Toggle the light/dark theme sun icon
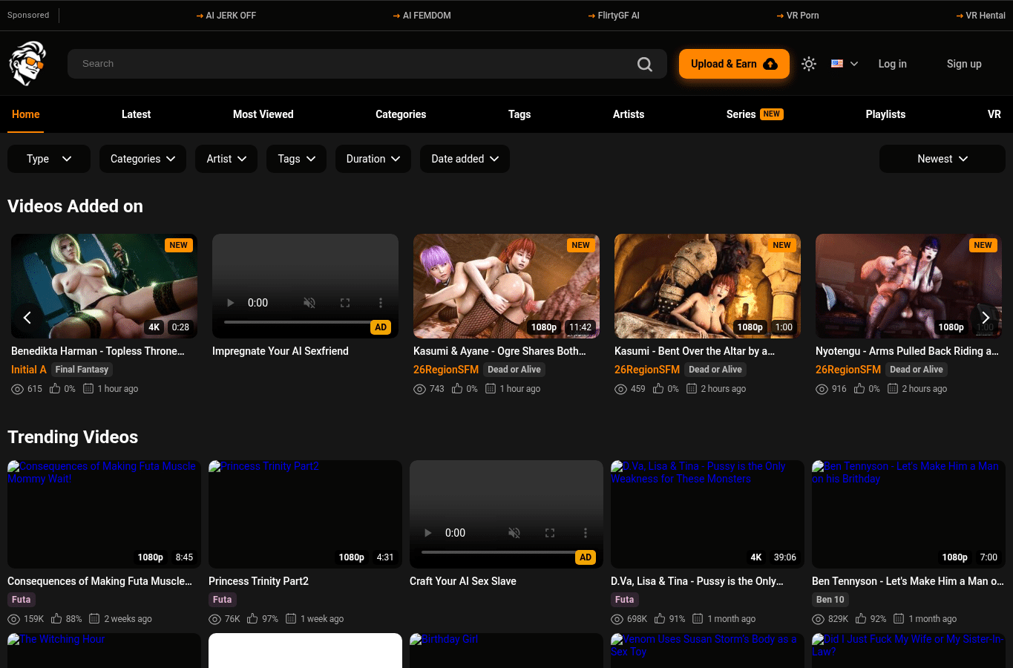1013x668 pixels. pyautogui.click(x=809, y=64)
